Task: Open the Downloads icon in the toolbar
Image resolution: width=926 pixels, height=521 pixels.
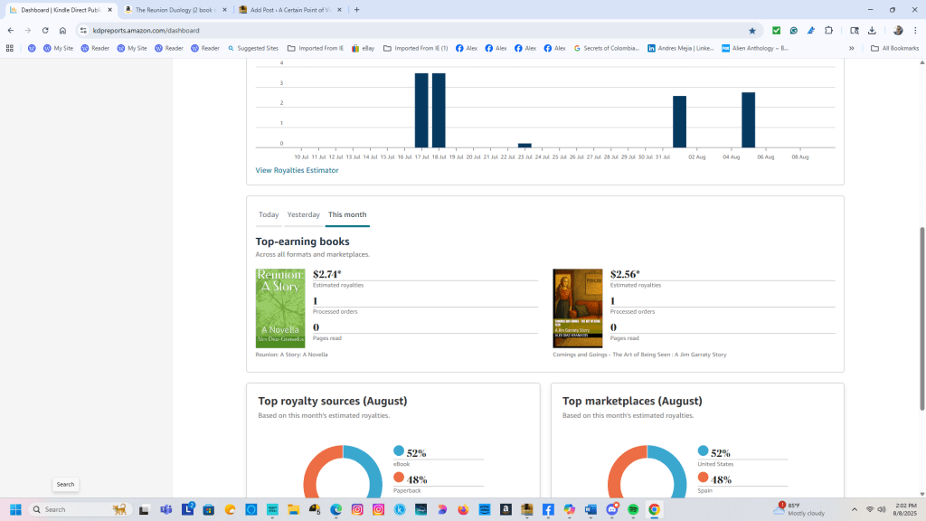Action: pyautogui.click(x=871, y=30)
